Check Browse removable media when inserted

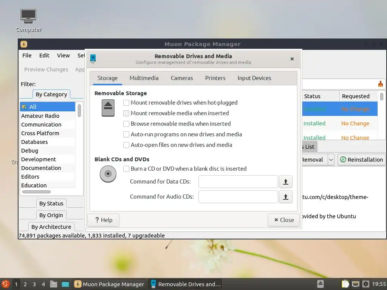[126, 124]
